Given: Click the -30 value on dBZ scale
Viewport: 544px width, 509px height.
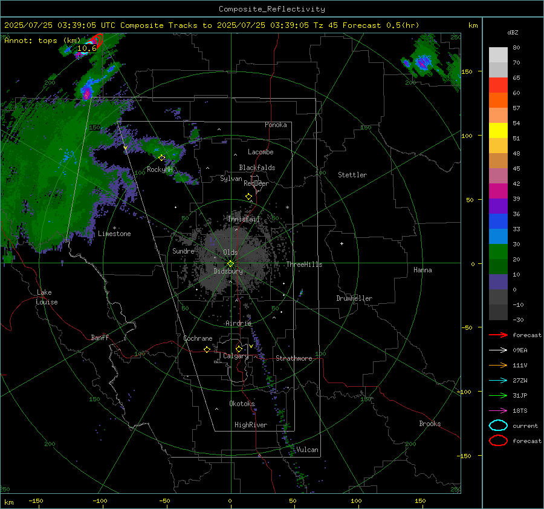Looking at the screenshot, I should pos(518,320).
